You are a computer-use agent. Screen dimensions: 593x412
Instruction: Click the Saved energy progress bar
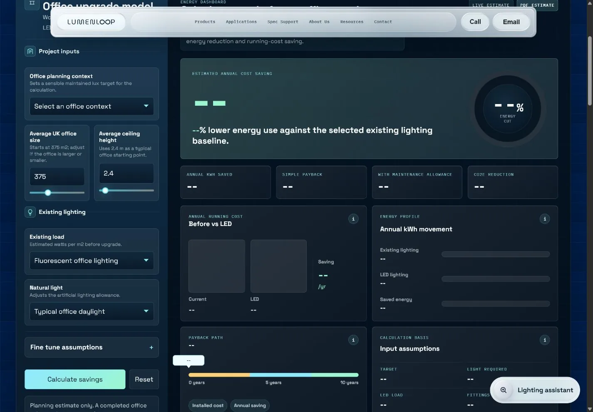[496, 304]
